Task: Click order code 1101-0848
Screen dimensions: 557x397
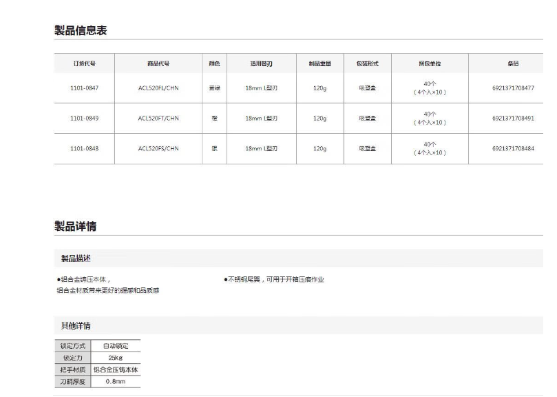Action: [84, 148]
